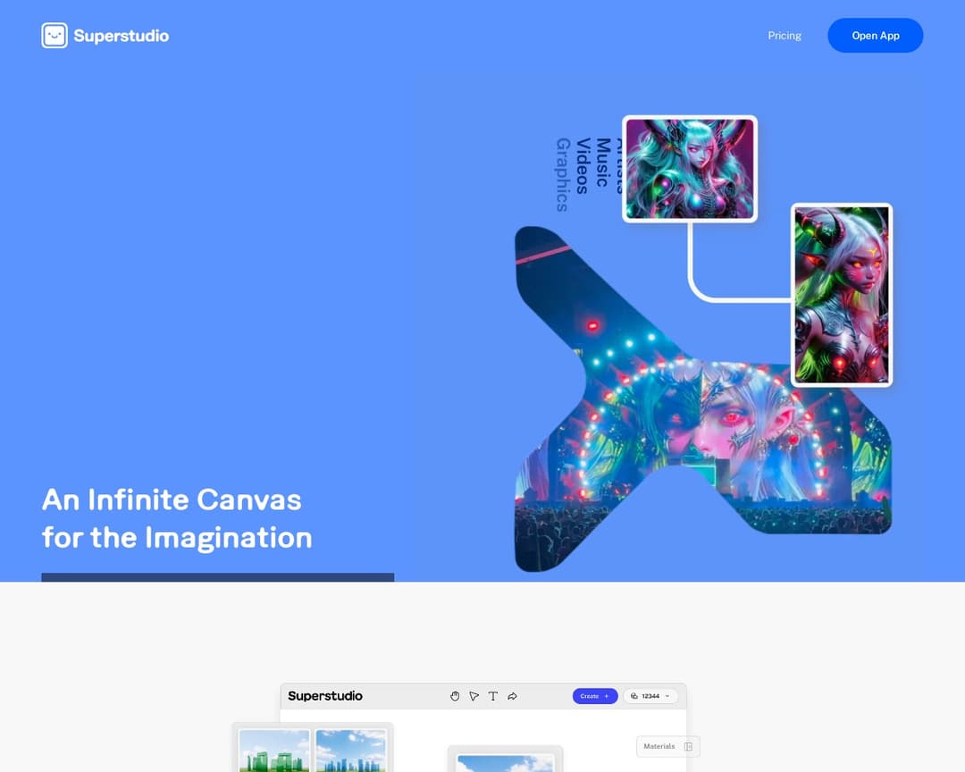The width and height of the screenshot is (965, 772).
Task: Click the Materials panel layout icon
Action: (x=688, y=746)
